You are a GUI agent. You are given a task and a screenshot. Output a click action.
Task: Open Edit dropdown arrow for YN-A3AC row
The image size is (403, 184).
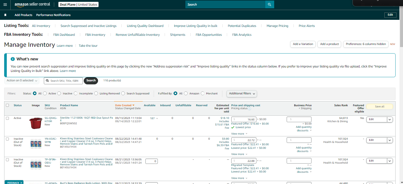(390, 140)
